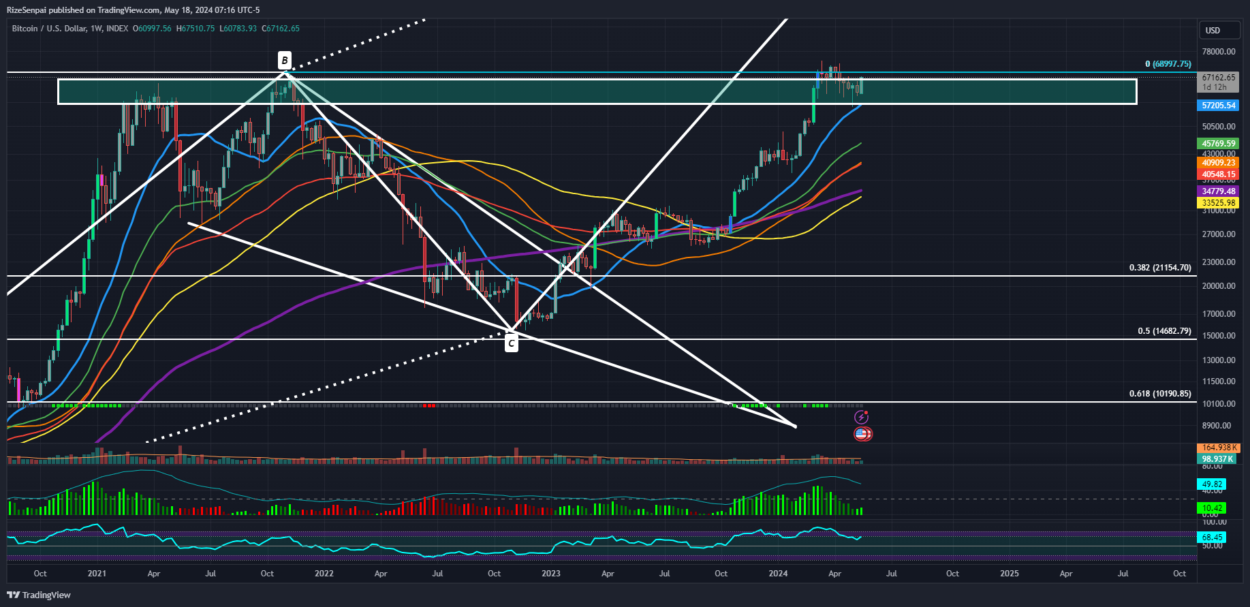Click the 2021 label on time axis

point(97,574)
